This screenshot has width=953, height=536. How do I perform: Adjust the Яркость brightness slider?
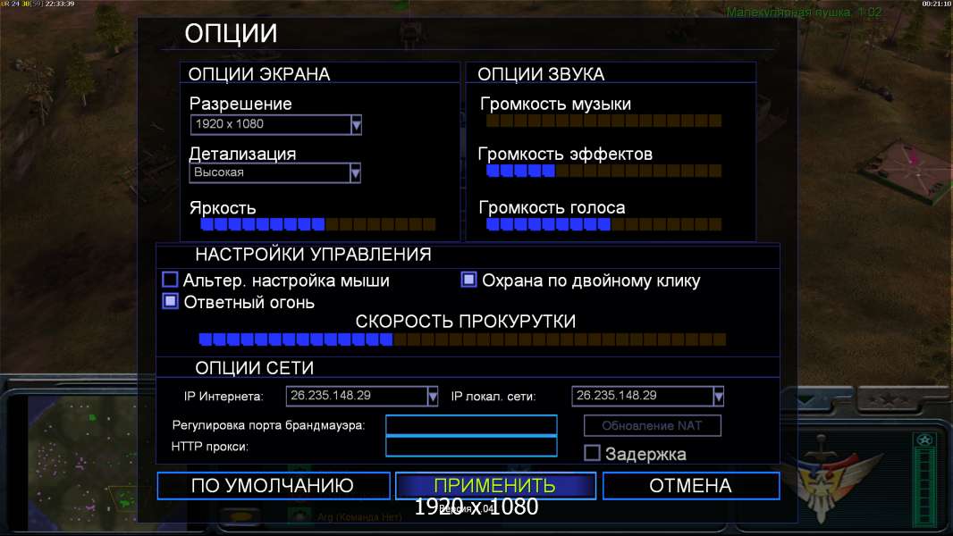tap(318, 224)
